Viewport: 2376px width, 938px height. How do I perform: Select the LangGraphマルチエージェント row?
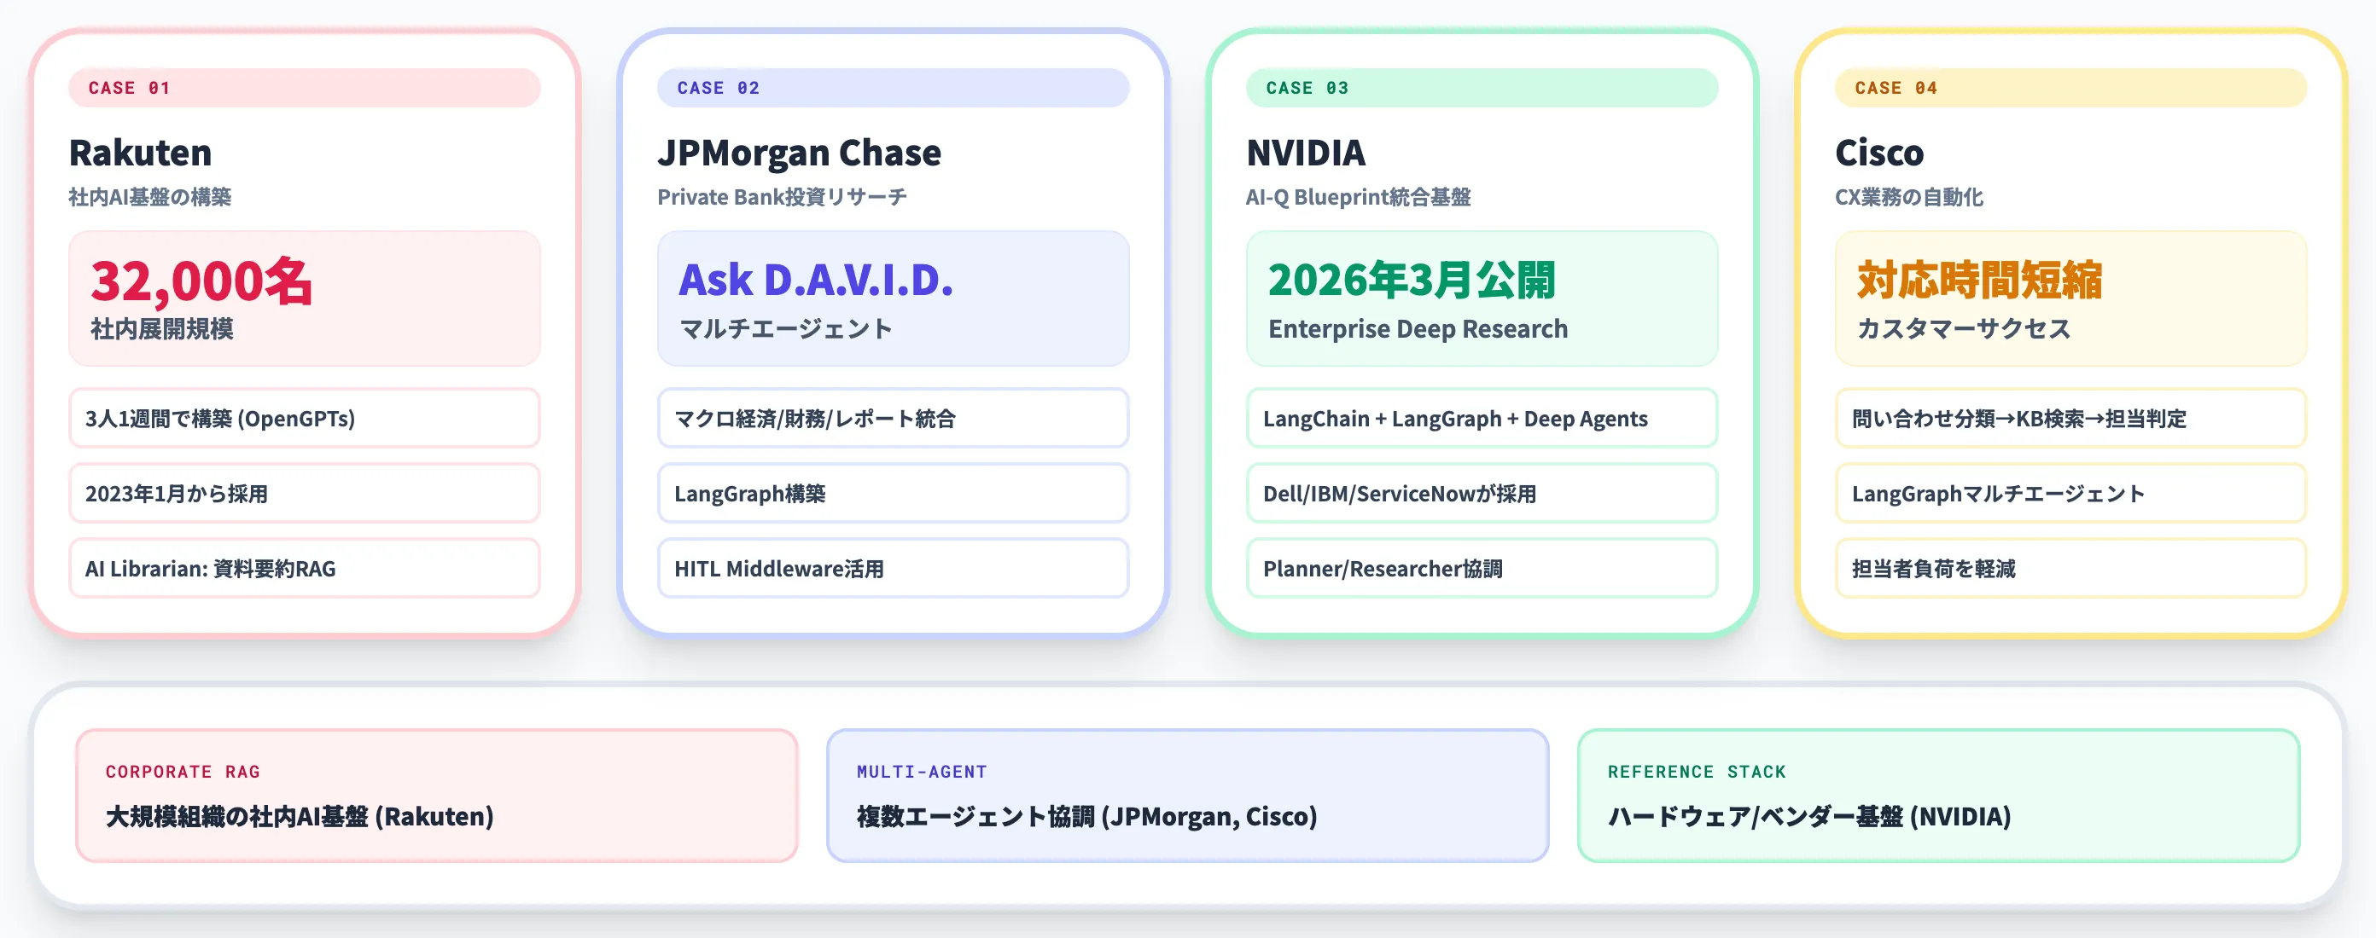(2070, 493)
